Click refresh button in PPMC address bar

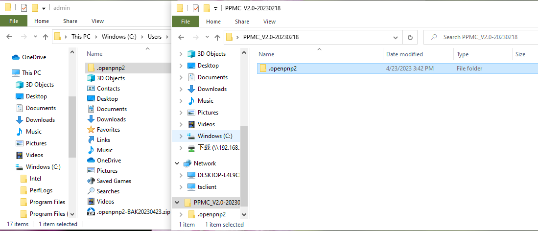click(x=410, y=37)
